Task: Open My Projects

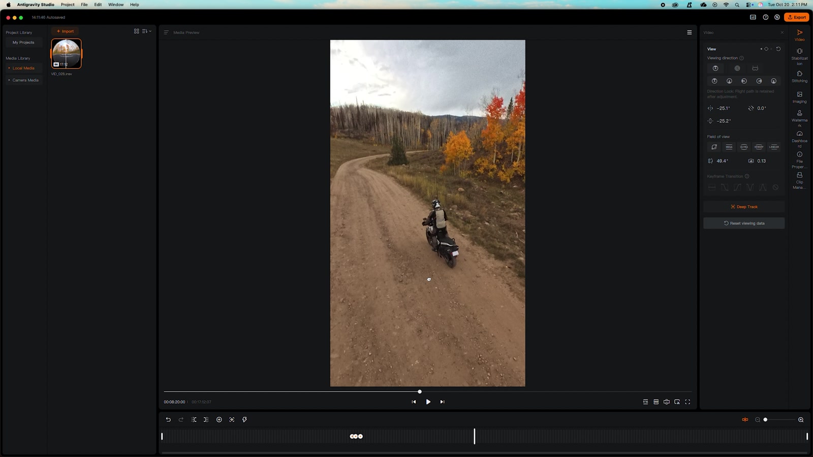Action: pos(23,43)
